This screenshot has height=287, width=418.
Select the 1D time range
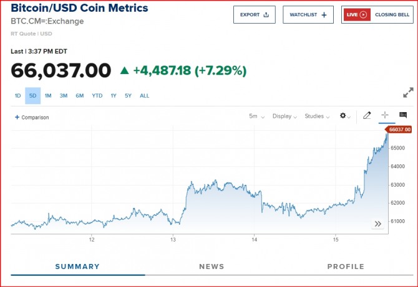coord(17,96)
